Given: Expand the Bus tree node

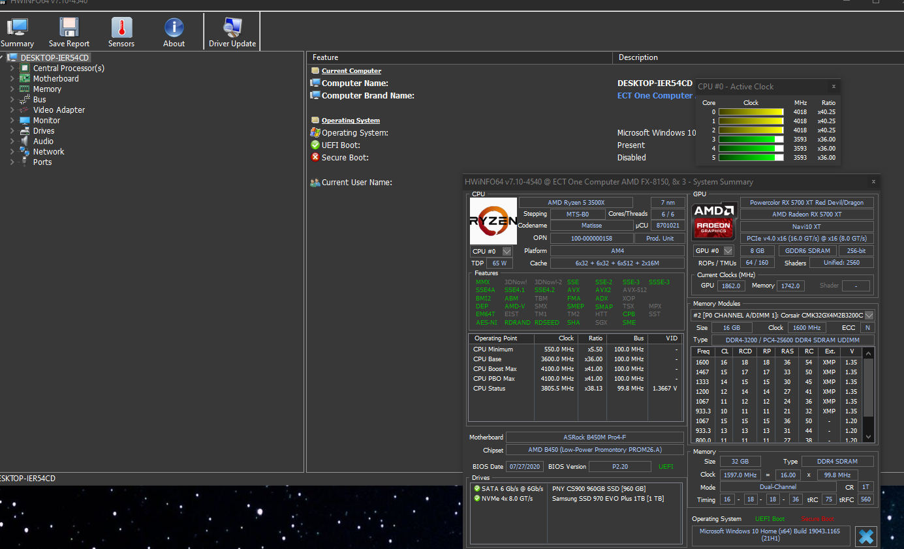Looking at the screenshot, I should coord(12,99).
